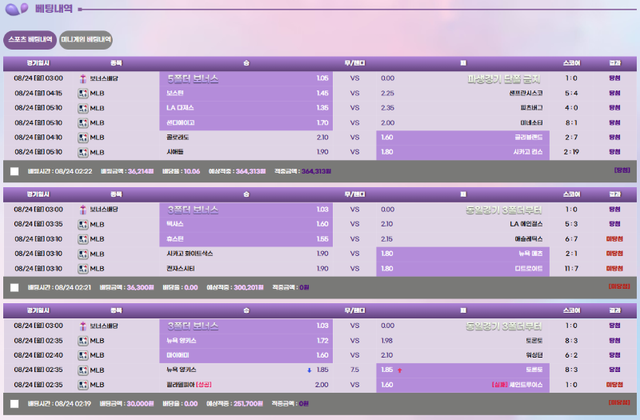Check the box for the 30,000원 bet slip
Viewport: 640px width, 420px height.
pyautogui.click(x=14, y=404)
